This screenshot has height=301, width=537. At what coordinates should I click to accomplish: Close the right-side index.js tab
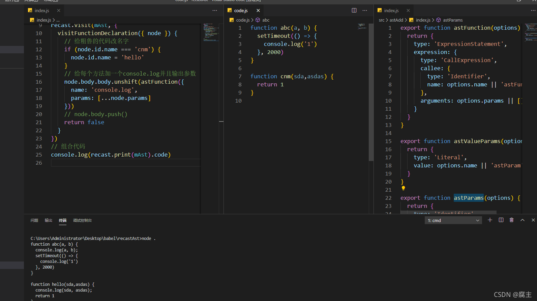tap(408, 10)
